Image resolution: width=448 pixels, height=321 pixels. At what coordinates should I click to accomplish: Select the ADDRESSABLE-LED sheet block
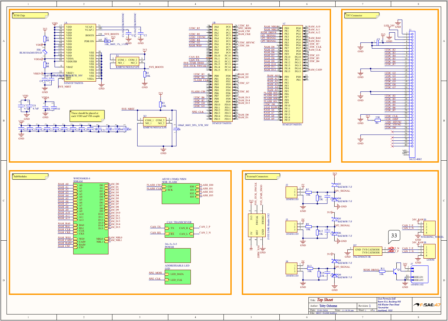(178, 277)
